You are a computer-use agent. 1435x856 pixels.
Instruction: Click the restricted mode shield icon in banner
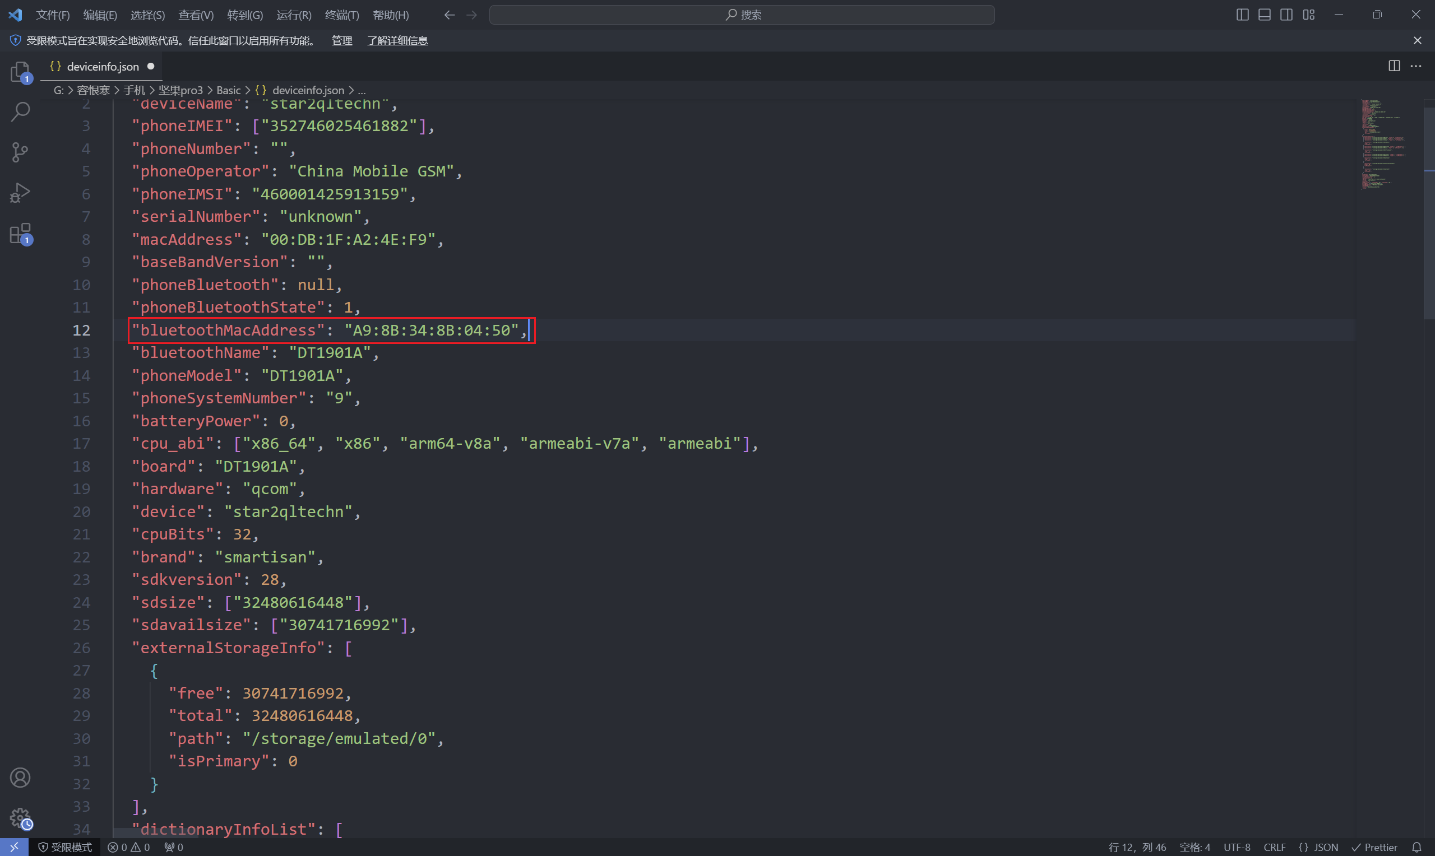pyautogui.click(x=16, y=40)
